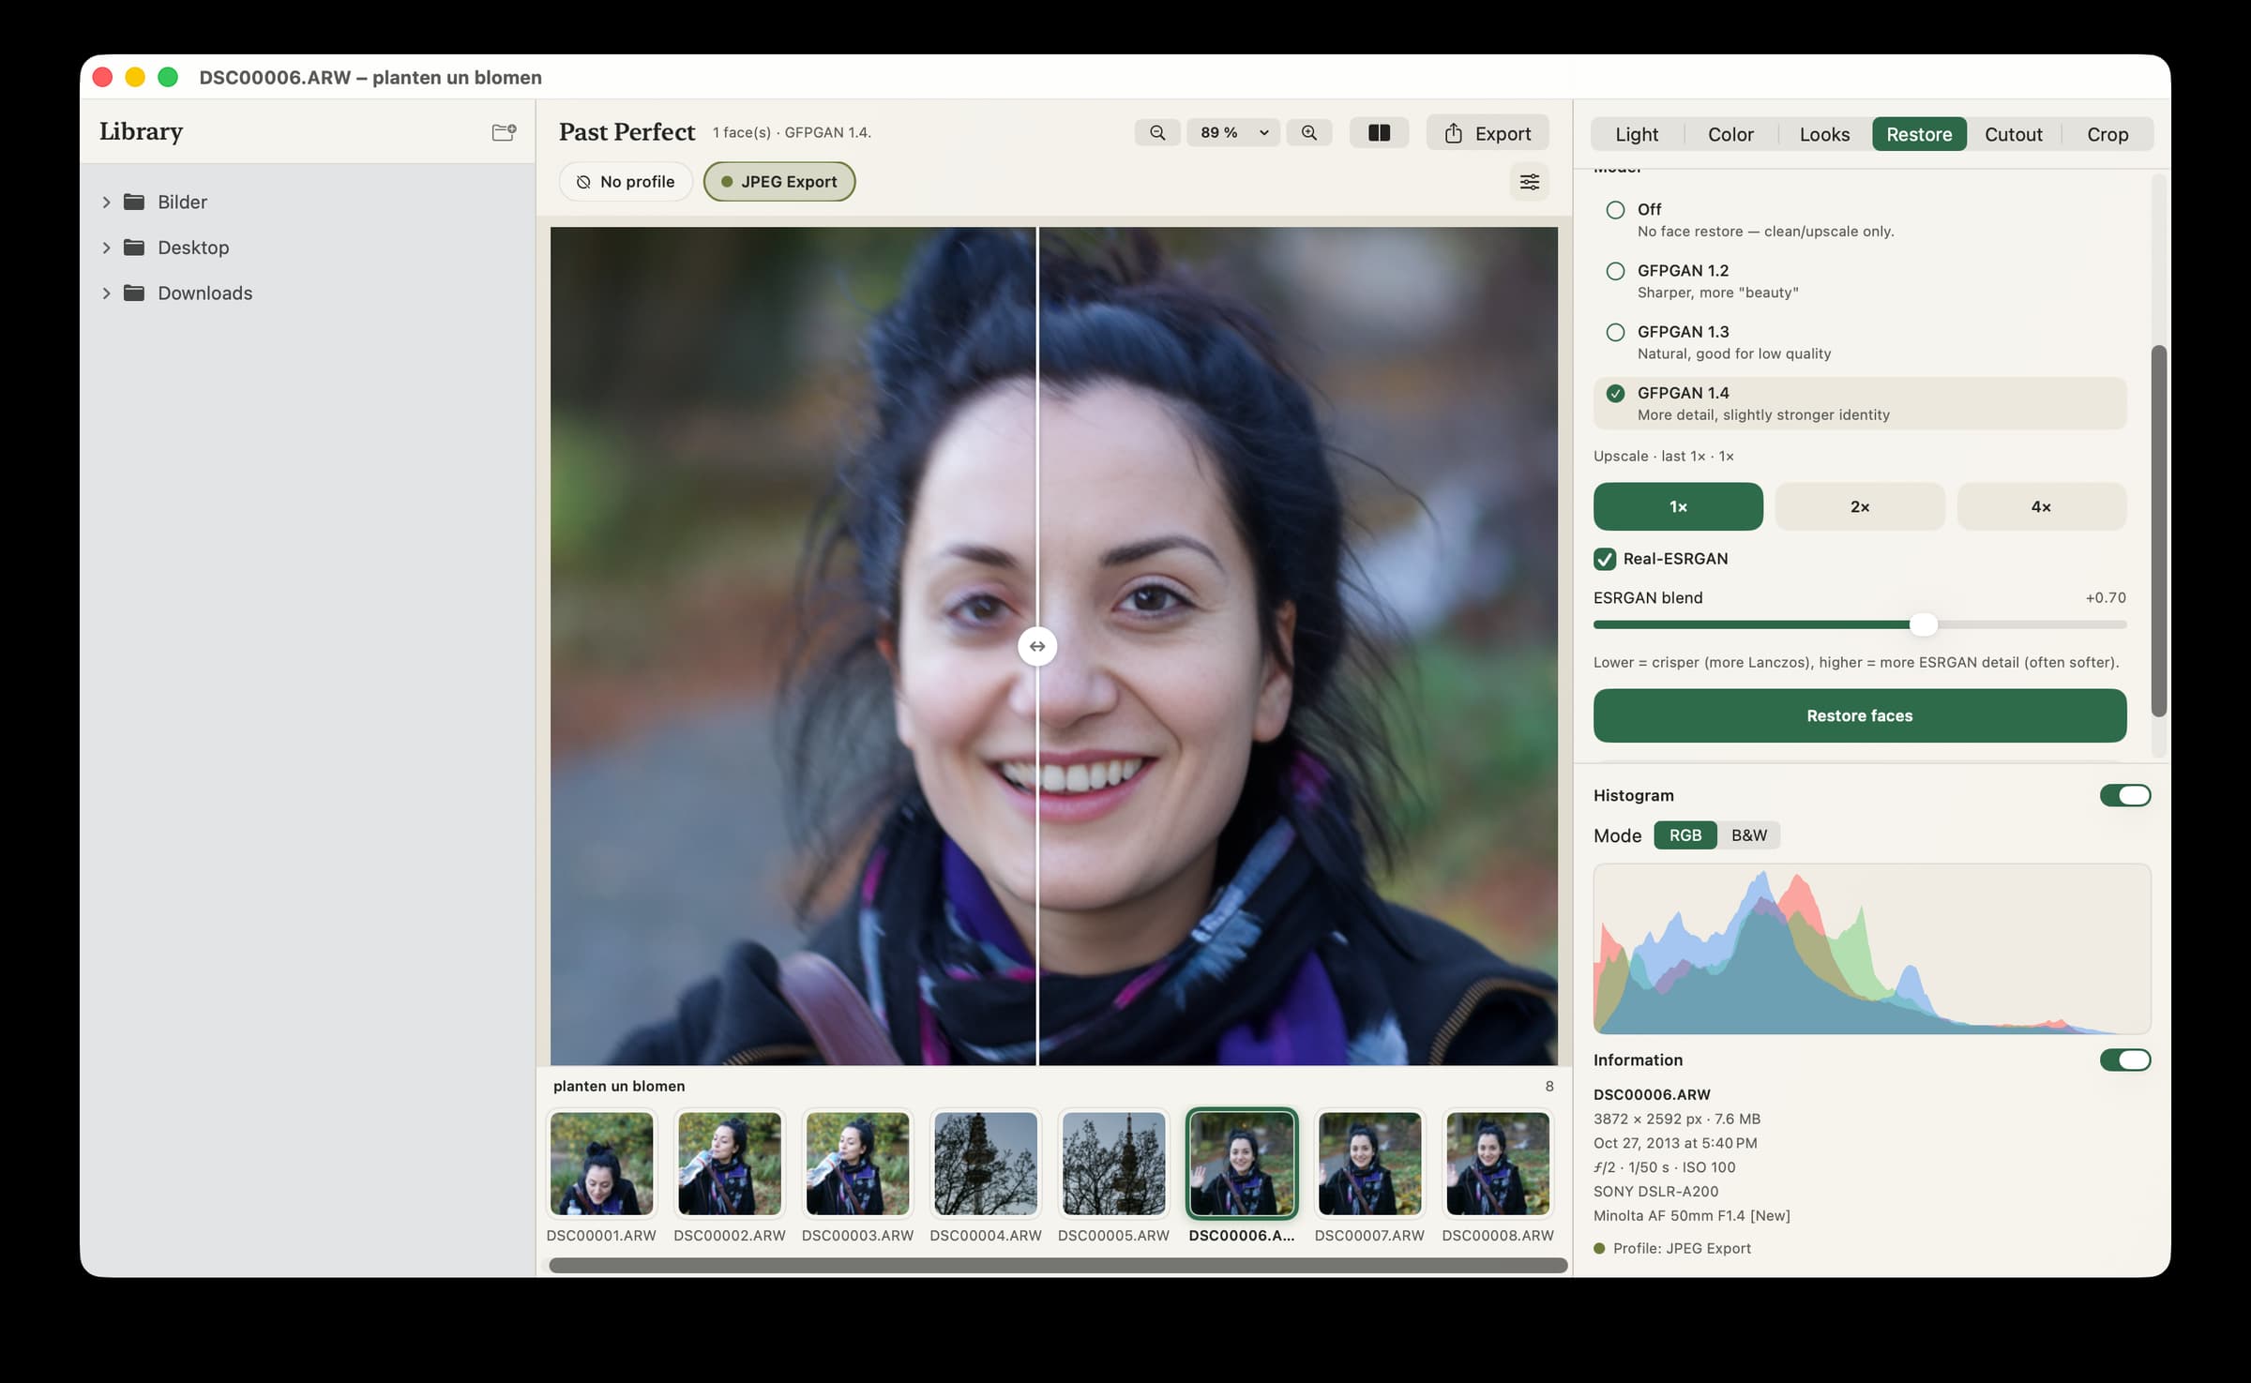Click the before/after divider handle

(x=1037, y=646)
